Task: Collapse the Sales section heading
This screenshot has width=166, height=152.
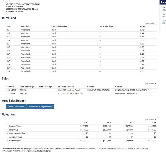Action: [x=5, y=78]
